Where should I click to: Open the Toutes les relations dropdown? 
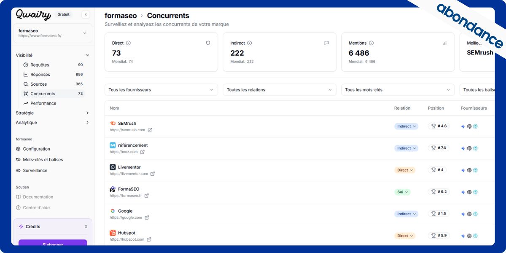pyautogui.click(x=280, y=90)
